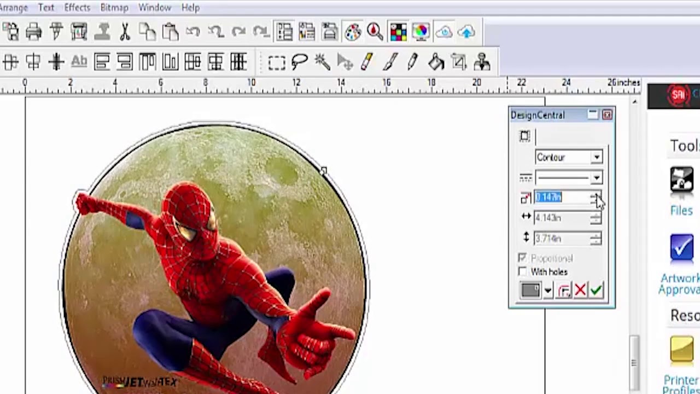The image size is (700, 394).
Task: Click the Print icon in the toolbar
Action: [33, 32]
